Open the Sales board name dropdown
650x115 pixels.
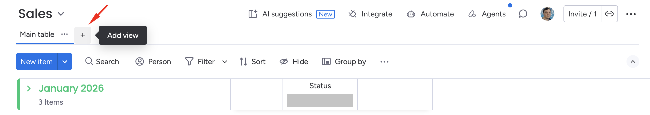(x=61, y=14)
